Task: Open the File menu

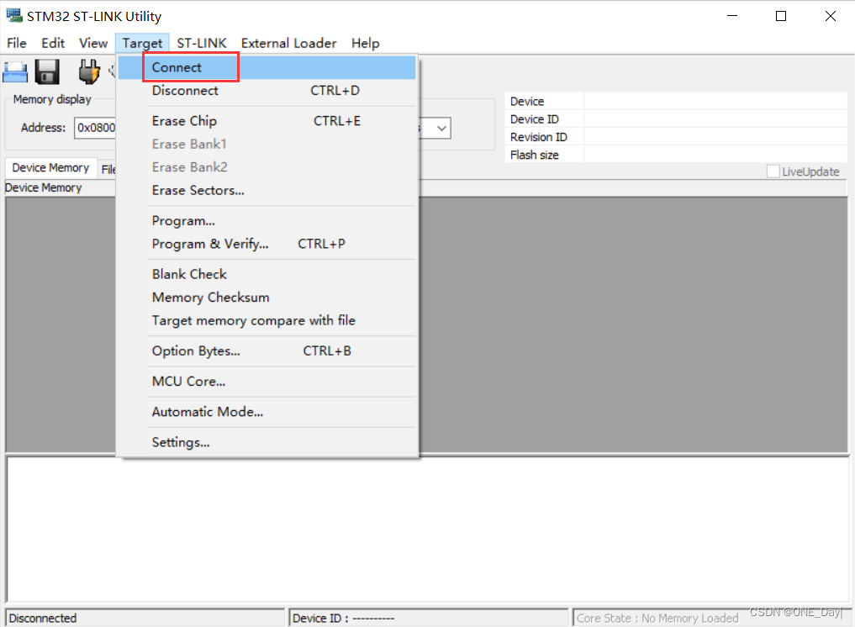Action: pos(16,43)
